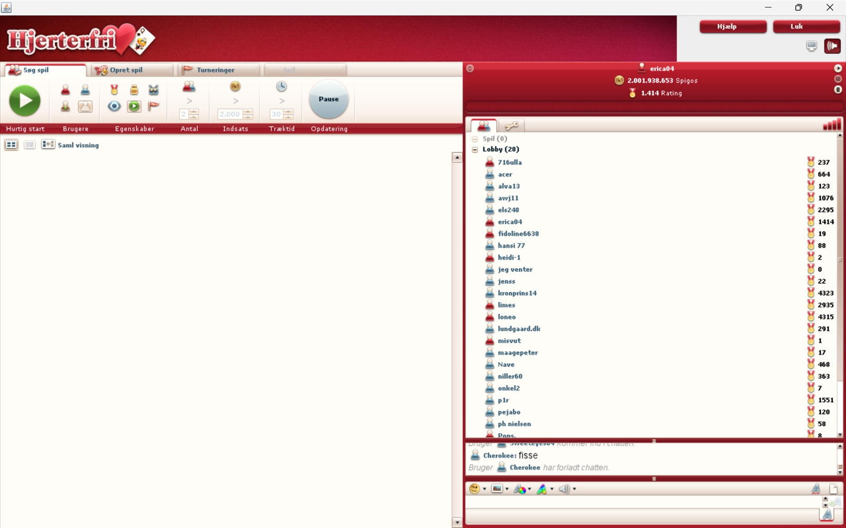Viewport: 846px width, 528px height.
Task: Open the Turneringer tab
Action: [x=215, y=70]
